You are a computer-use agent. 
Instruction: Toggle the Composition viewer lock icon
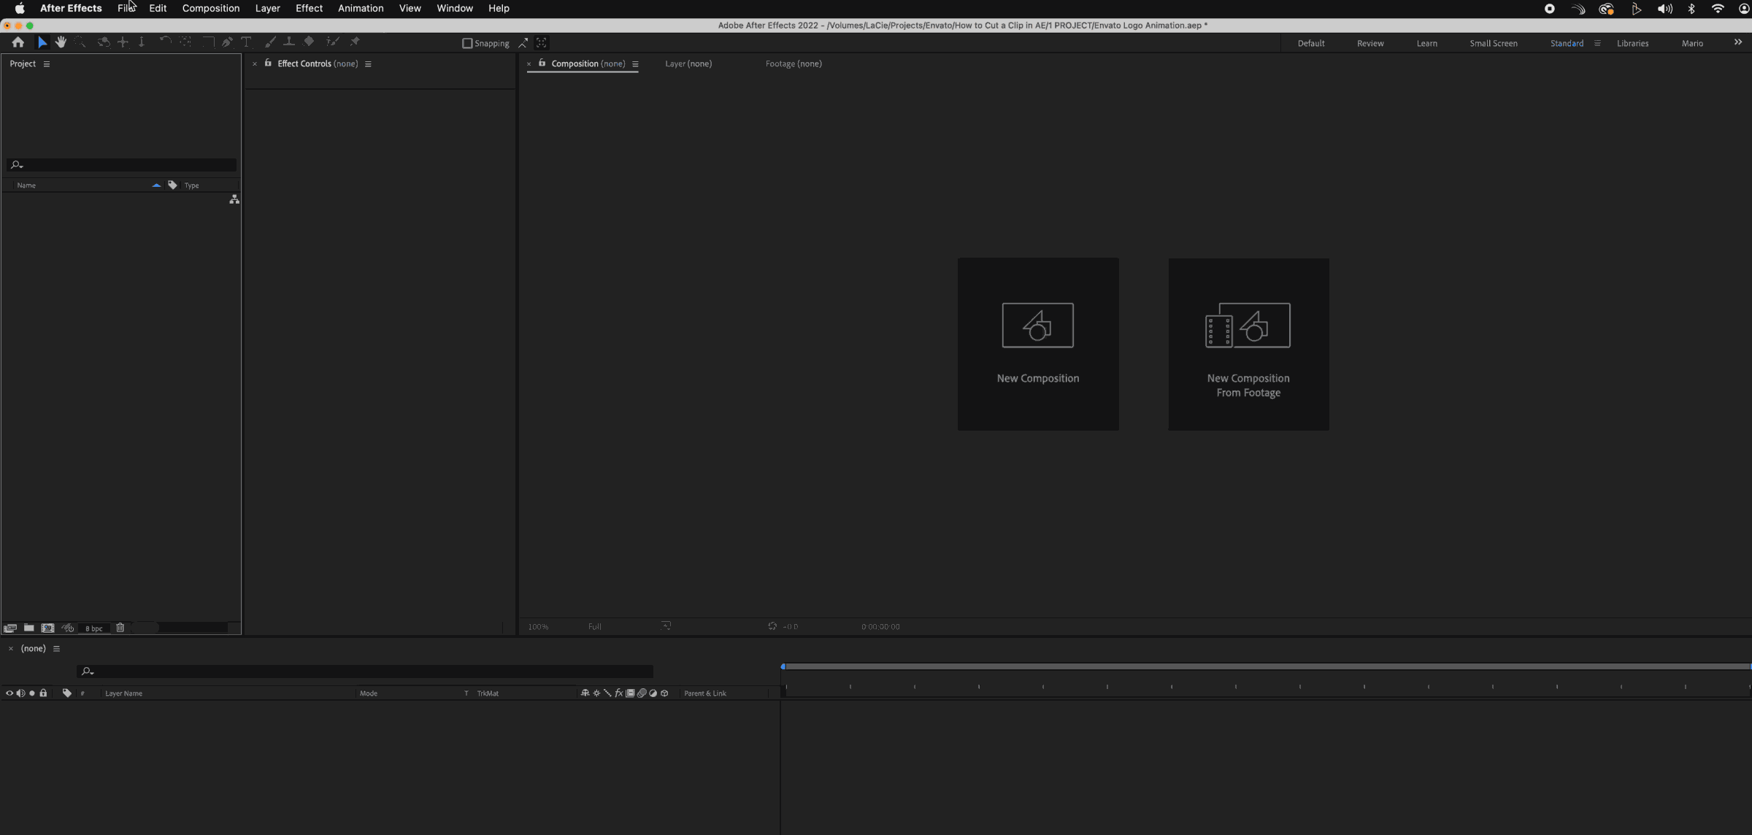point(542,64)
